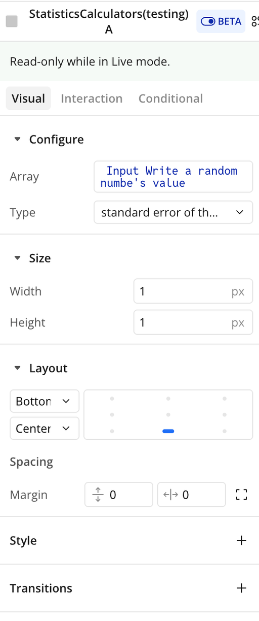Click the individual margins expand icon
The height and width of the screenshot is (621, 259).
point(242,495)
